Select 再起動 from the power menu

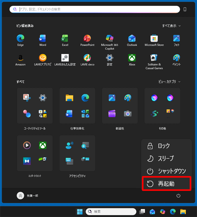166,183
